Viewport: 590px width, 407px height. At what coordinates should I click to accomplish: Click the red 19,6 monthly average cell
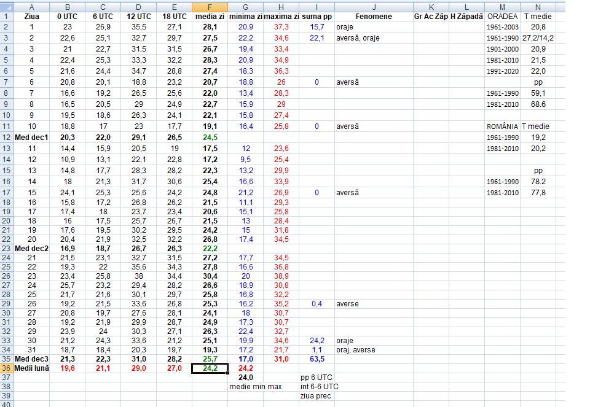(x=68, y=368)
